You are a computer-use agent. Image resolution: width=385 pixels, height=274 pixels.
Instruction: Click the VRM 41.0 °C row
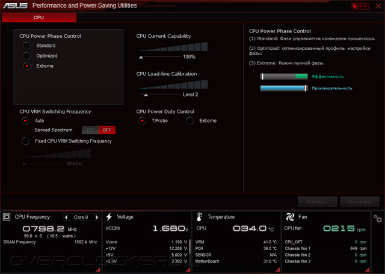(236, 242)
